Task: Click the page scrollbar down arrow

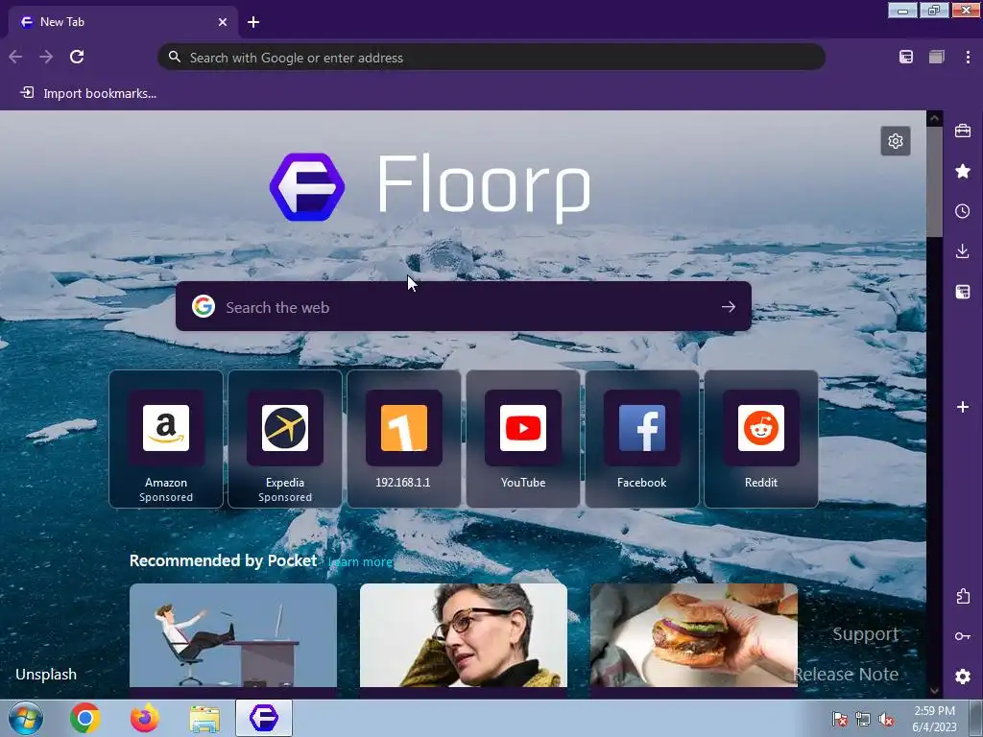Action: [934, 691]
